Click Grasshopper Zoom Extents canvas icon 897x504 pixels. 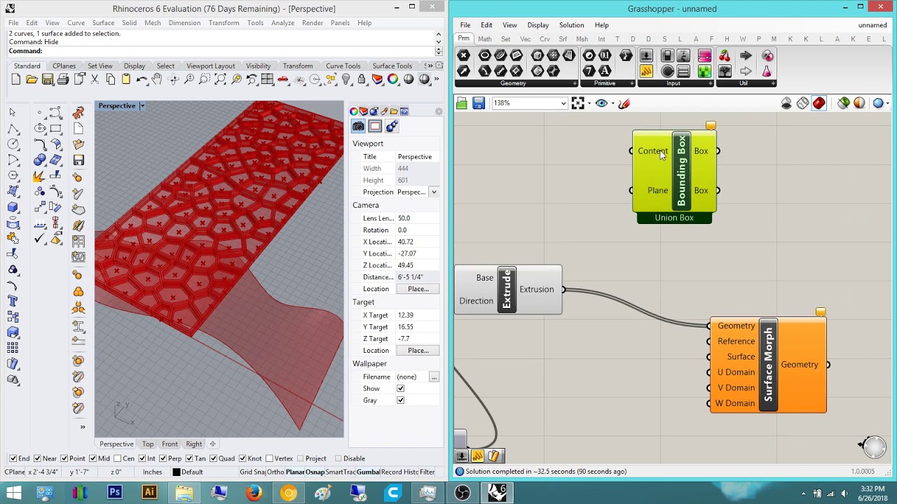point(577,104)
